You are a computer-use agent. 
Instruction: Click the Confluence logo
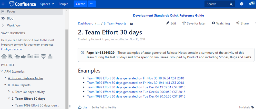[x=23, y=4]
